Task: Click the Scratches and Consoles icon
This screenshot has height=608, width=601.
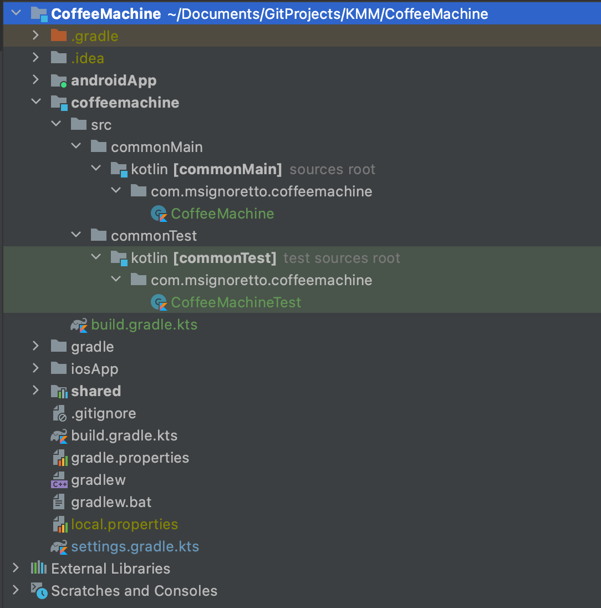Action: (39, 591)
